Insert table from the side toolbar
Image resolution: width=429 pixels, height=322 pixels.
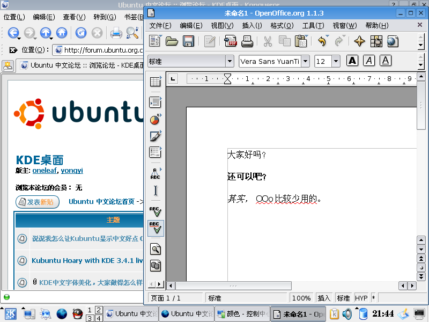[156, 82]
